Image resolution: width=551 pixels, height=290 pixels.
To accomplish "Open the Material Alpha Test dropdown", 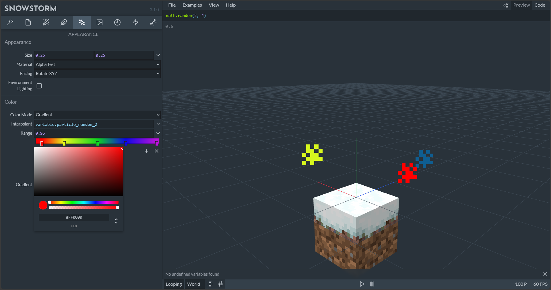I will [97, 64].
